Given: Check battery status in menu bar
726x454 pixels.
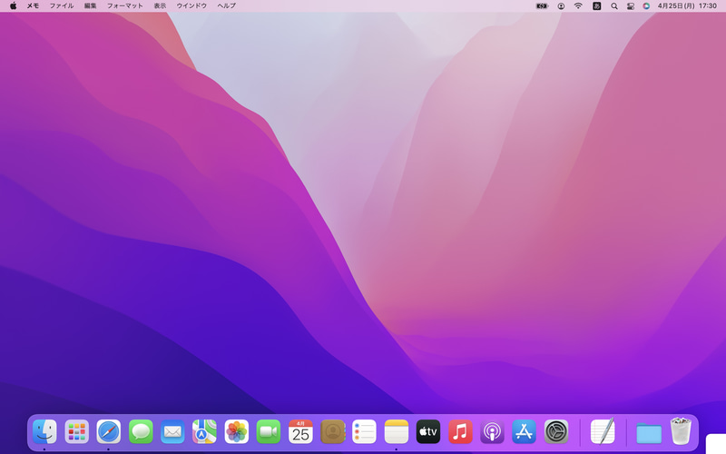Looking at the screenshot, I should pyautogui.click(x=542, y=6).
